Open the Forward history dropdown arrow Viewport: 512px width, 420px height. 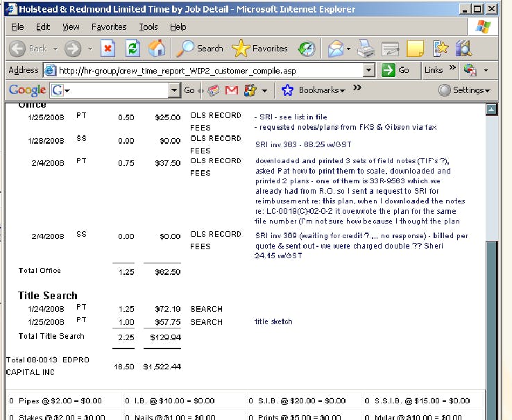90,49
